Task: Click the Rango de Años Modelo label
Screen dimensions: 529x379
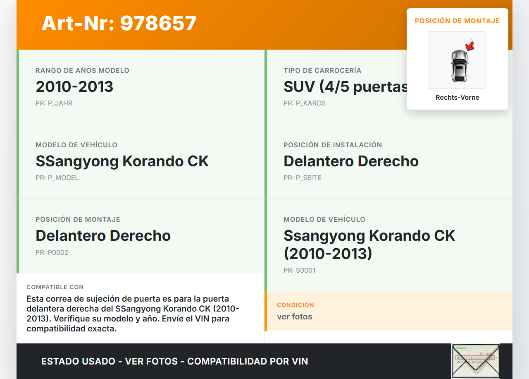Action: coord(82,71)
